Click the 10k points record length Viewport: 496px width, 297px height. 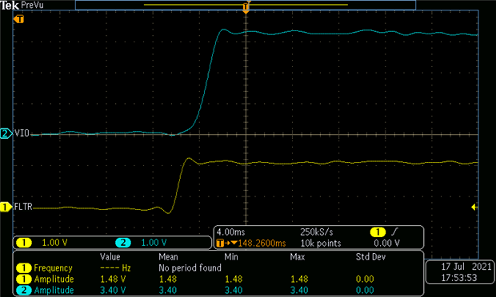[321, 243]
